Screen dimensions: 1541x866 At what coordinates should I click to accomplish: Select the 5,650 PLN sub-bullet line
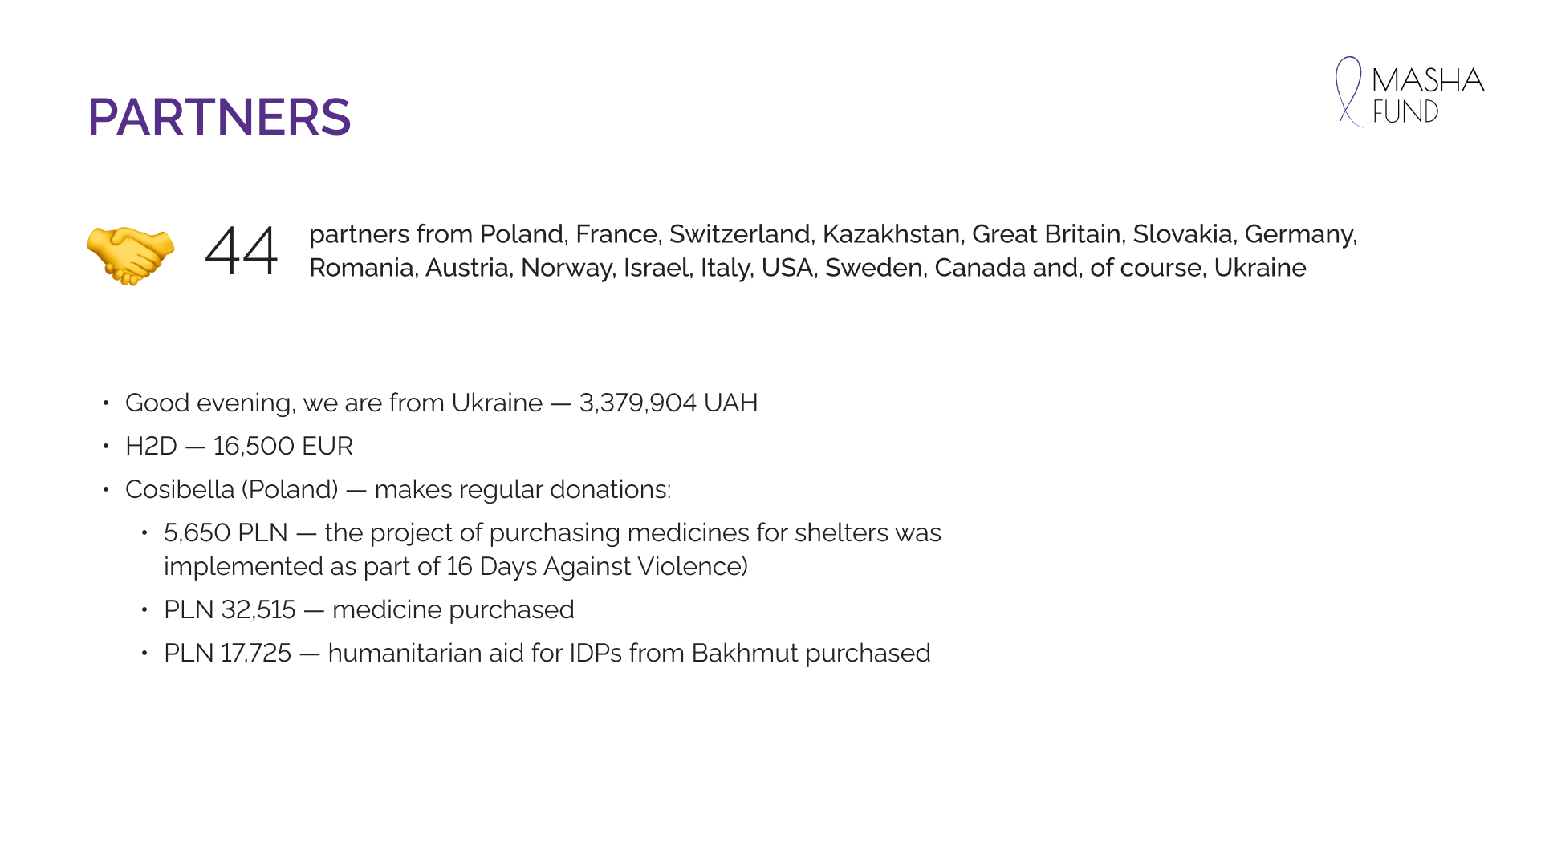point(551,532)
